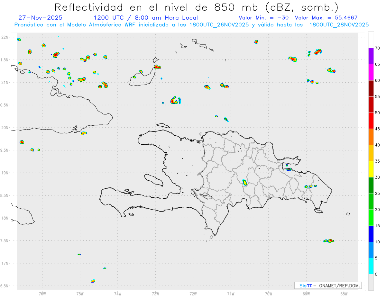Click the light blue 5–10 dBZ swatch
Viewport: 386px width, 298px height.
click(x=371, y=250)
